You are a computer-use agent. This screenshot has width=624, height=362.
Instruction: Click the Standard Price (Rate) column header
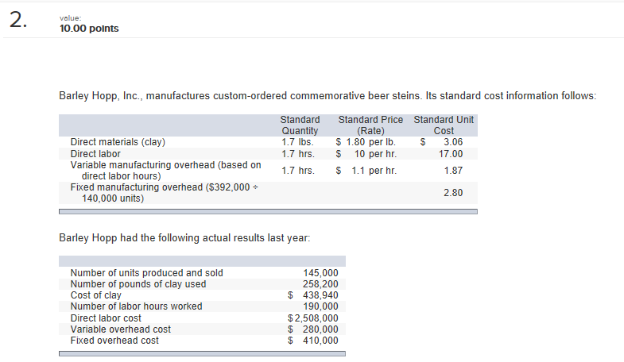tap(370, 125)
